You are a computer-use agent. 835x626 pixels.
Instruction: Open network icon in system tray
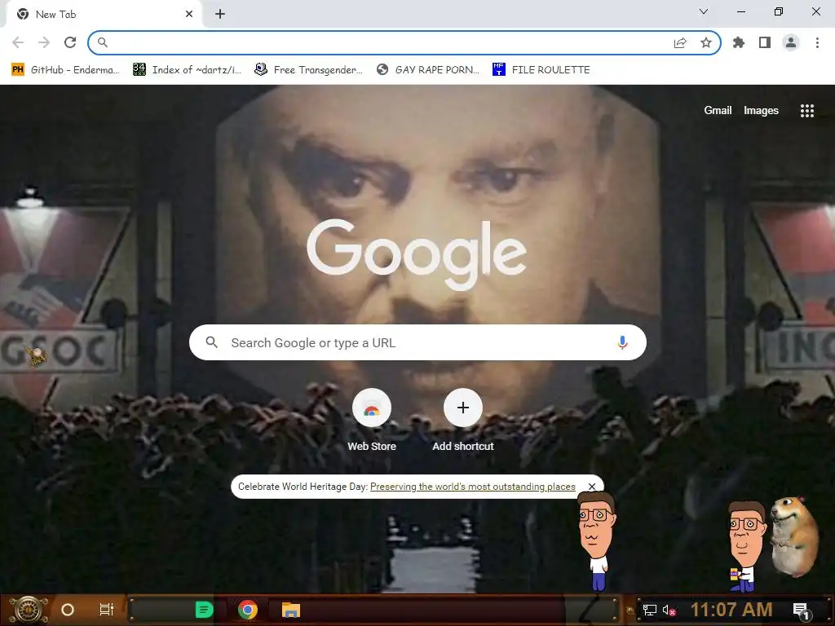tap(649, 610)
